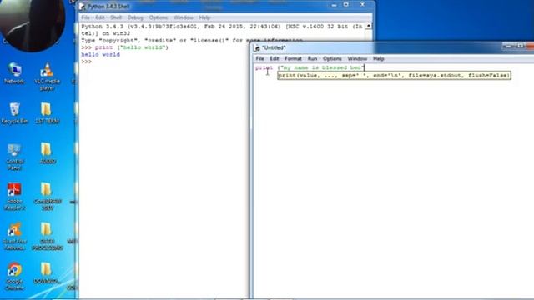Click the Python Shell scrollbar up arrow

[369, 26]
